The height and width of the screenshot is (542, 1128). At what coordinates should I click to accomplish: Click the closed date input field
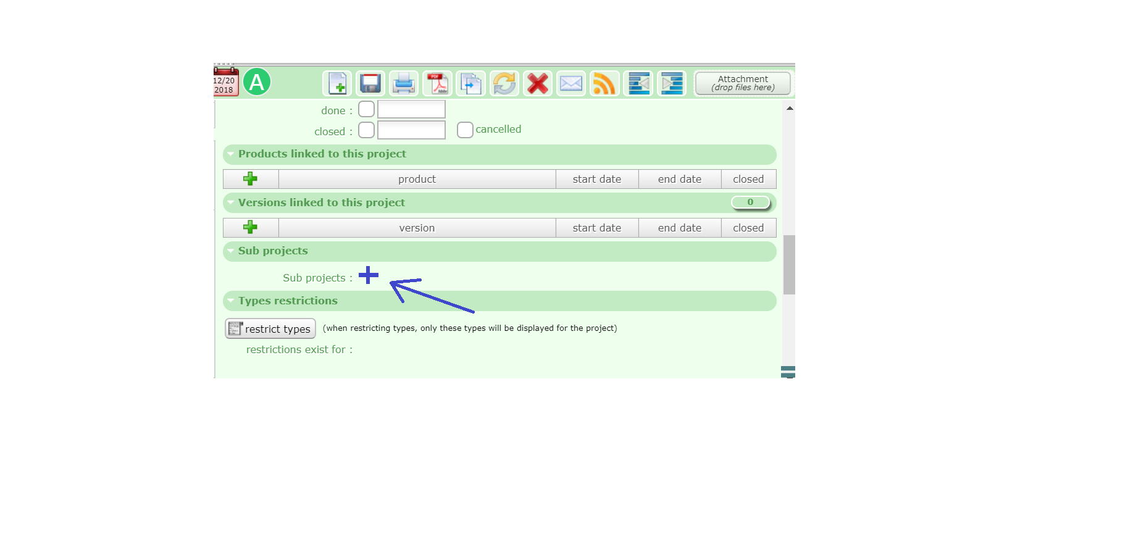pos(411,130)
